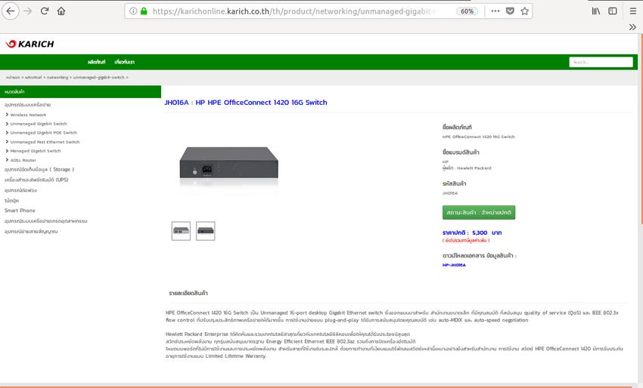This screenshot has height=388, width=643.
Task: Expand Unmanaged Gigabit Switch category arrow
Action: (7, 124)
